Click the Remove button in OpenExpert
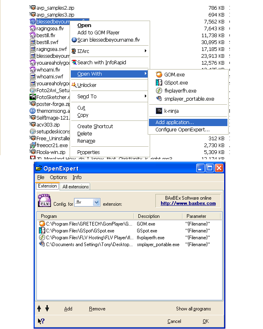The height and width of the screenshot is (329, 263). (x=97, y=309)
